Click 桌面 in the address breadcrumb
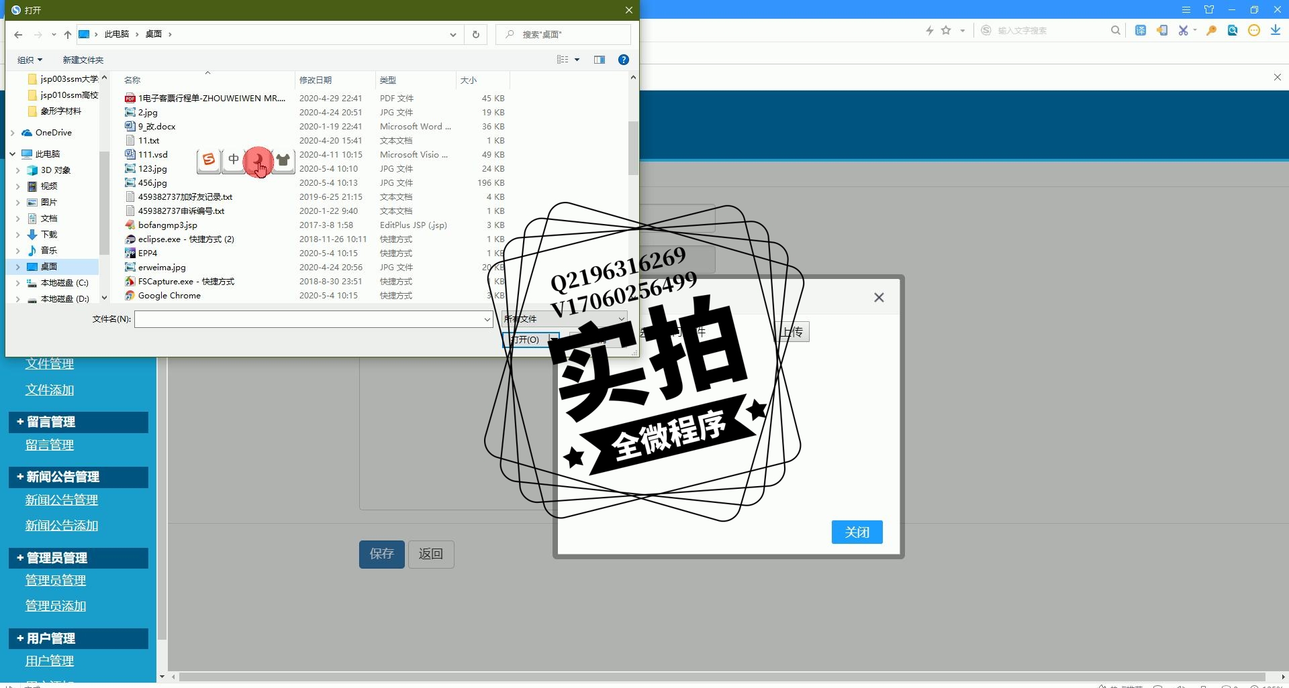 coord(154,34)
